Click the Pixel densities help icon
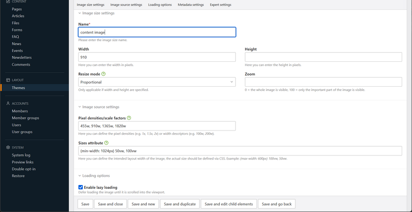The width and height of the screenshot is (412, 212). point(129,118)
